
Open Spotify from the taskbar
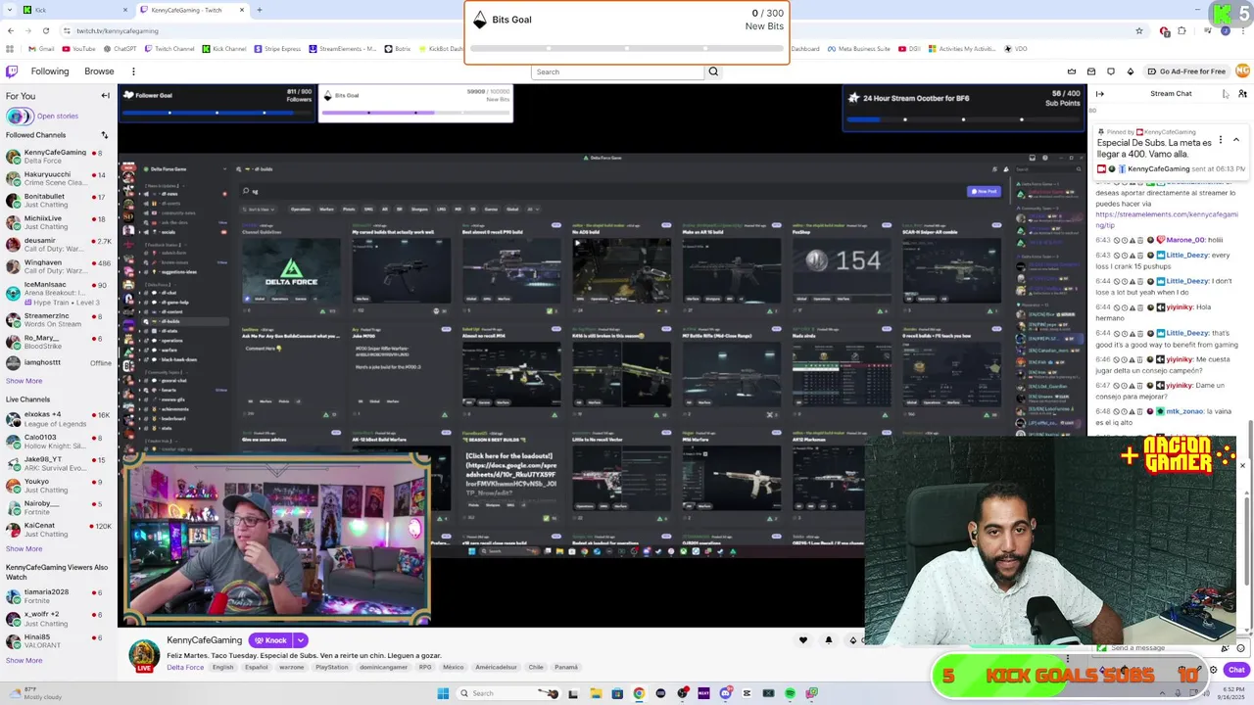[790, 693]
